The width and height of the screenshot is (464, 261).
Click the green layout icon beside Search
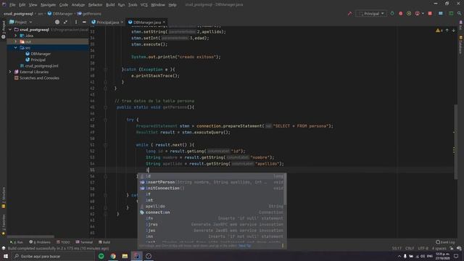point(451,14)
